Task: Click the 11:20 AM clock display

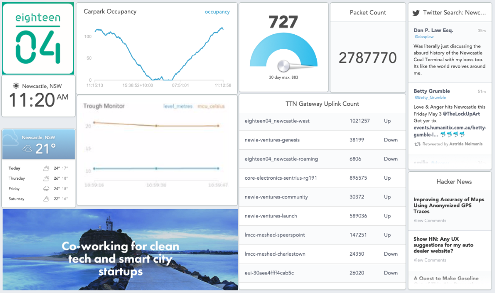Action: (x=39, y=100)
